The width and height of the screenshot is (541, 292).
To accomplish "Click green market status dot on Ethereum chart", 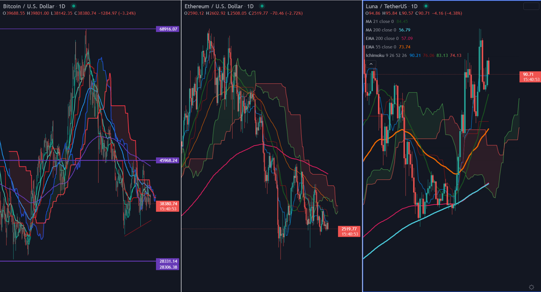I will (262, 6).
